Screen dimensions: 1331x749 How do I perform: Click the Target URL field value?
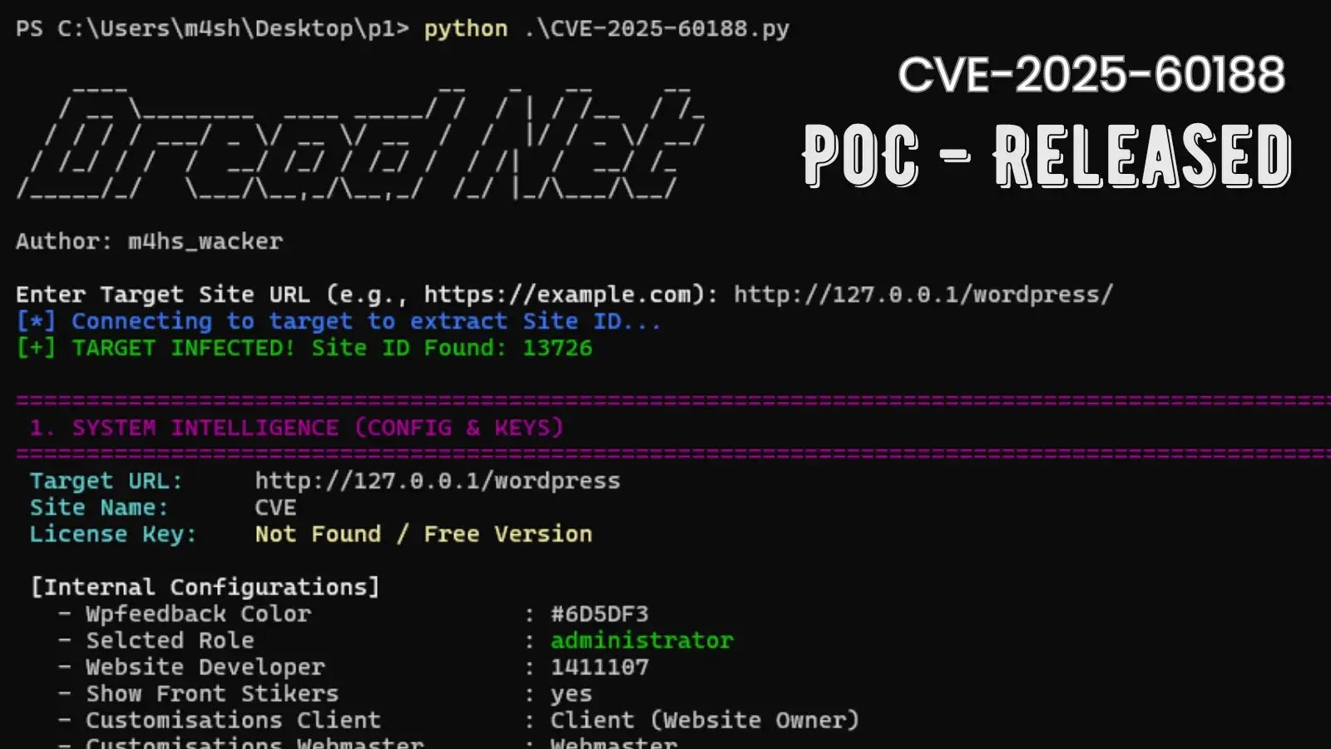point(437,480)
